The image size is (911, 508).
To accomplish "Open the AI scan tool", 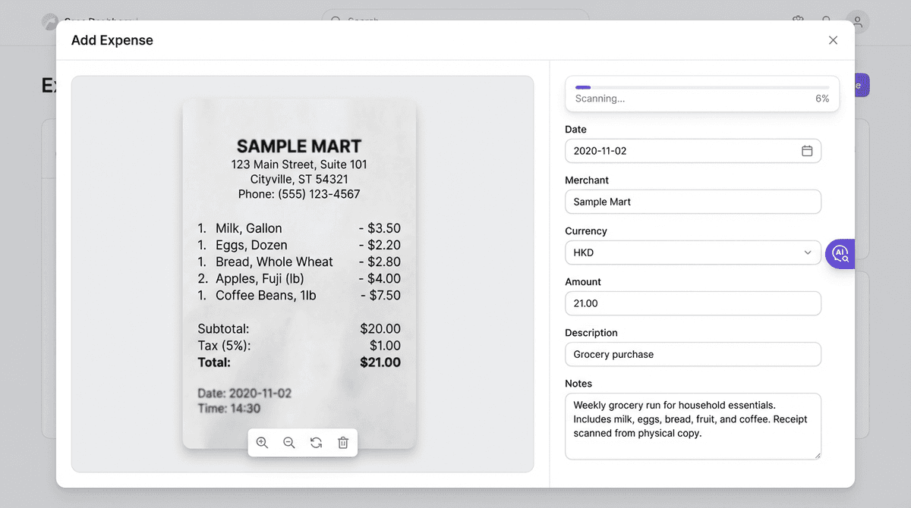I will pyautogui.click(x=840, y=253).
